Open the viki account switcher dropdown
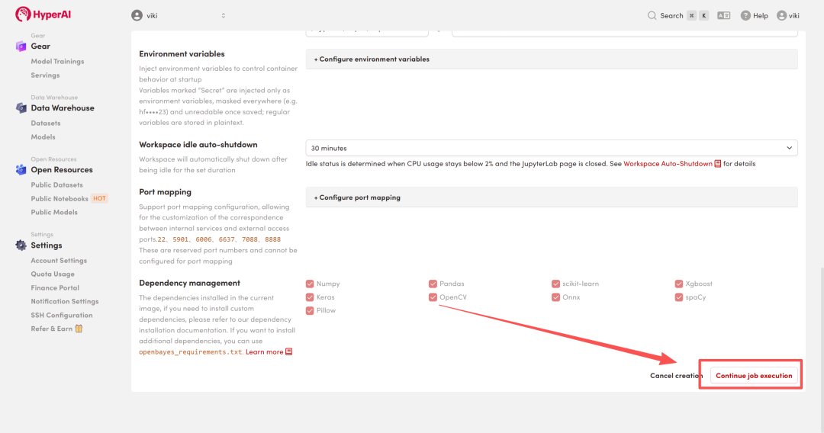The image size is (824, 433). 179,16
